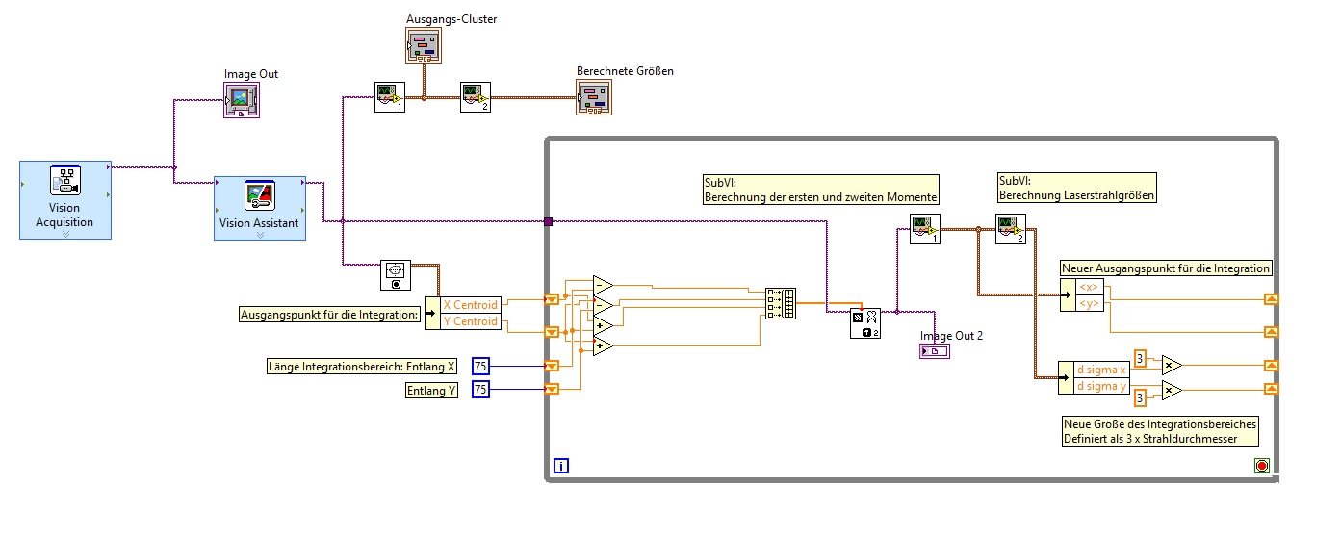1341x536 pixels.
Task: Select the Vision Assistant express VI
Action: pyautogui.click(x=260, y=208)
